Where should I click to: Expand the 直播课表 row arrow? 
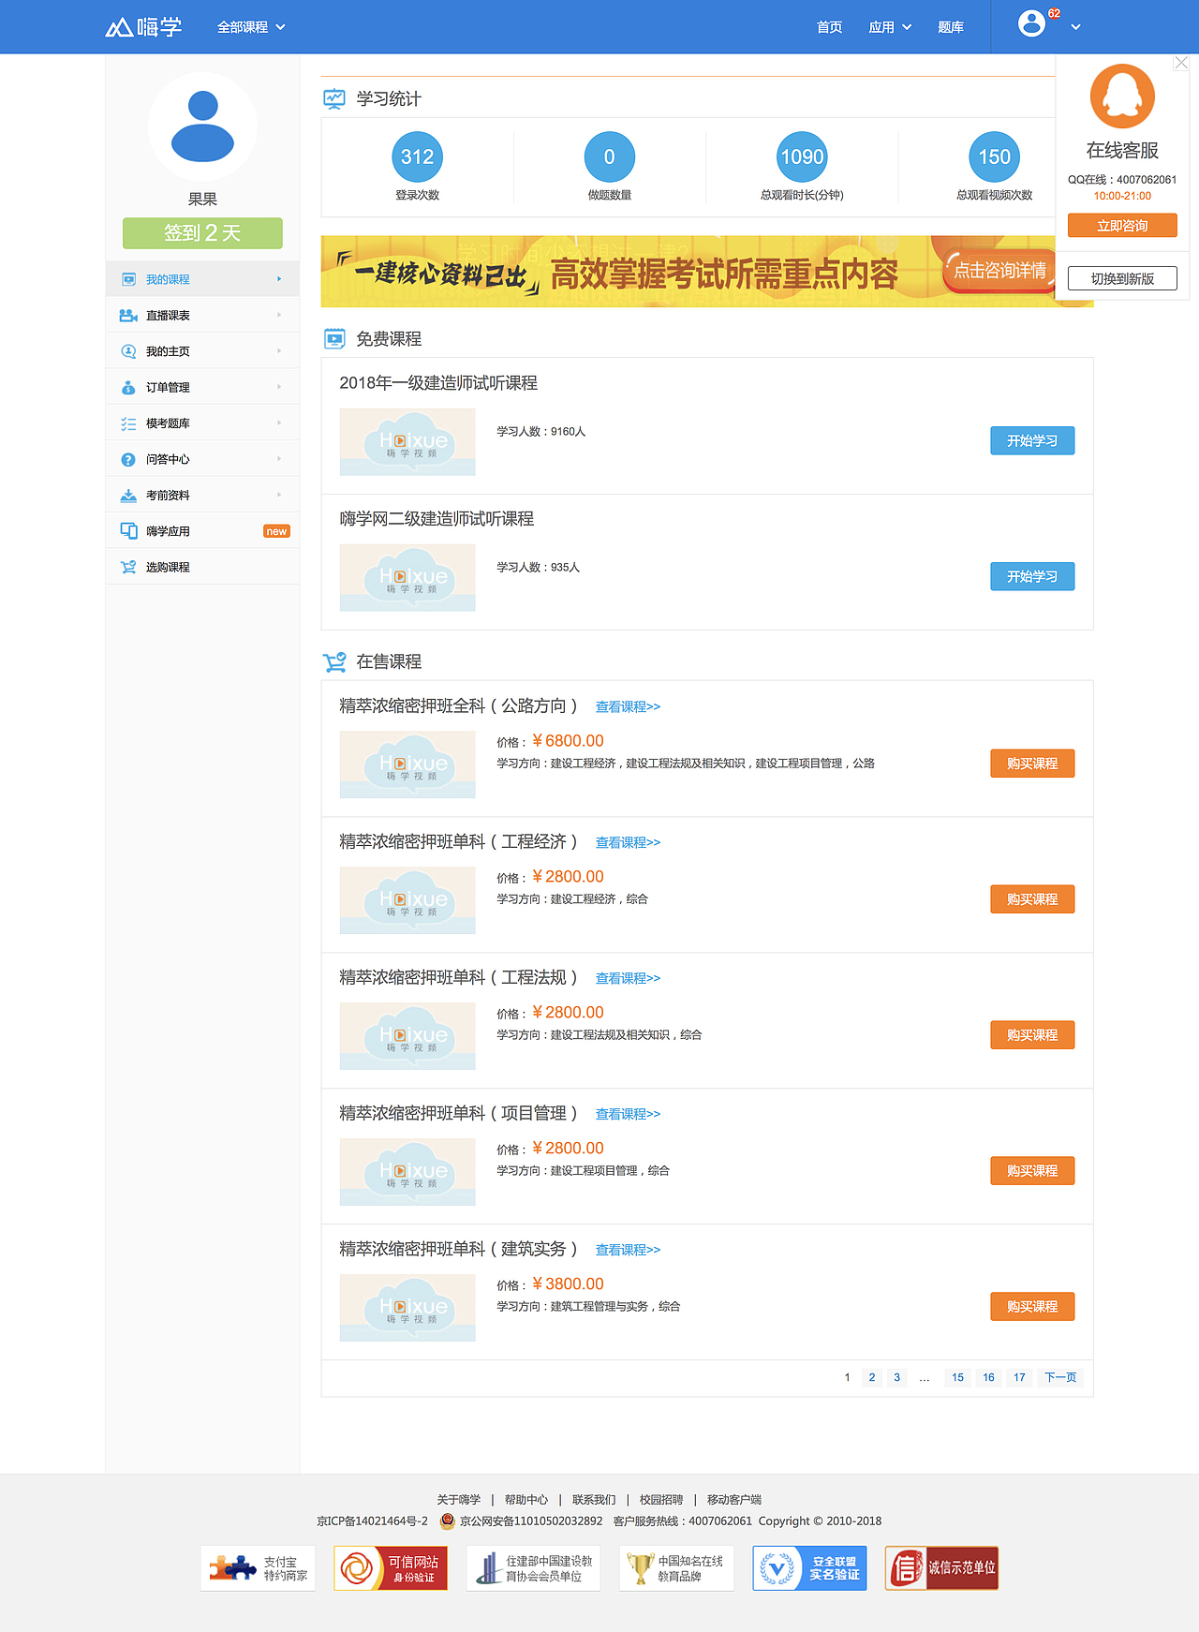pos(279,315)
